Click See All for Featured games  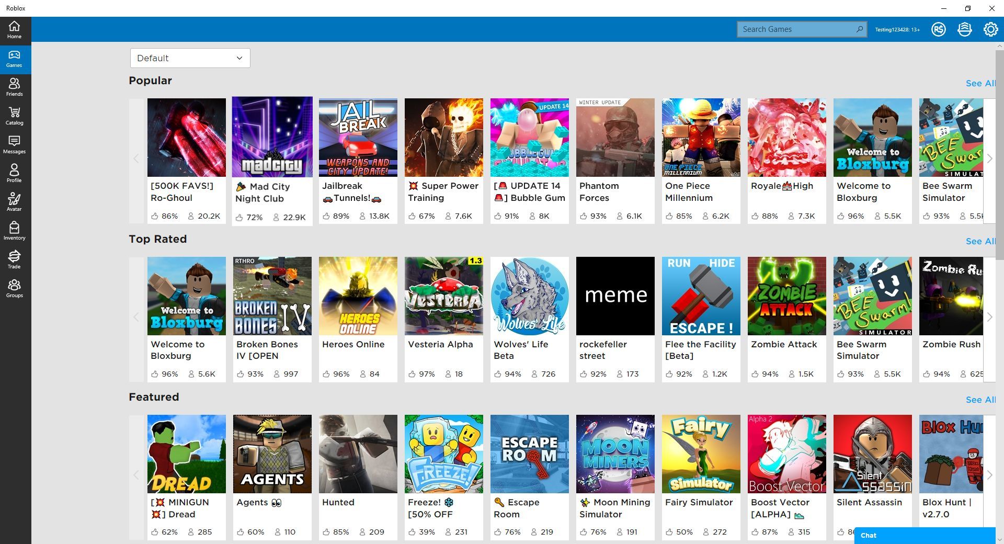click(980, 400)
